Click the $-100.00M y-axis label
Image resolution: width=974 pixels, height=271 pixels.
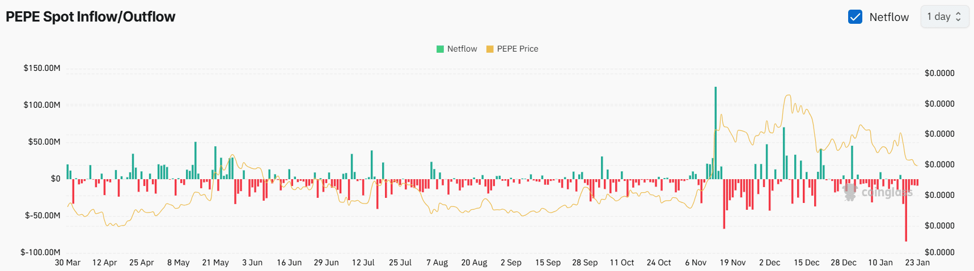tap(40, 252)
